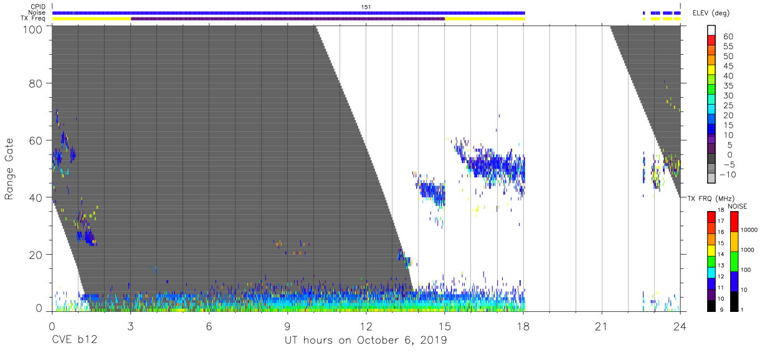Click the '−10' label on ELEV colorbar
This screenshot has height=353, width=765.
[728, 176]
